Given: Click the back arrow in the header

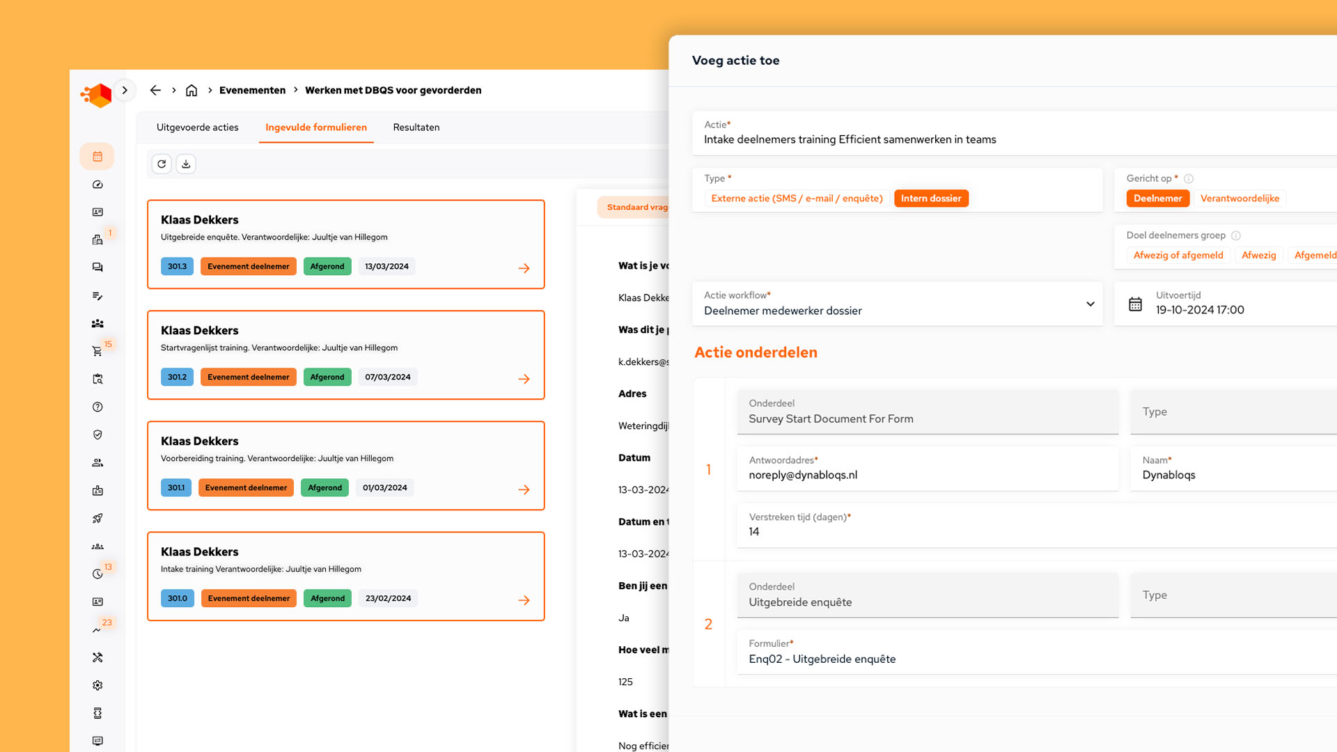Looking at the screenshot, I should point(155,91).
